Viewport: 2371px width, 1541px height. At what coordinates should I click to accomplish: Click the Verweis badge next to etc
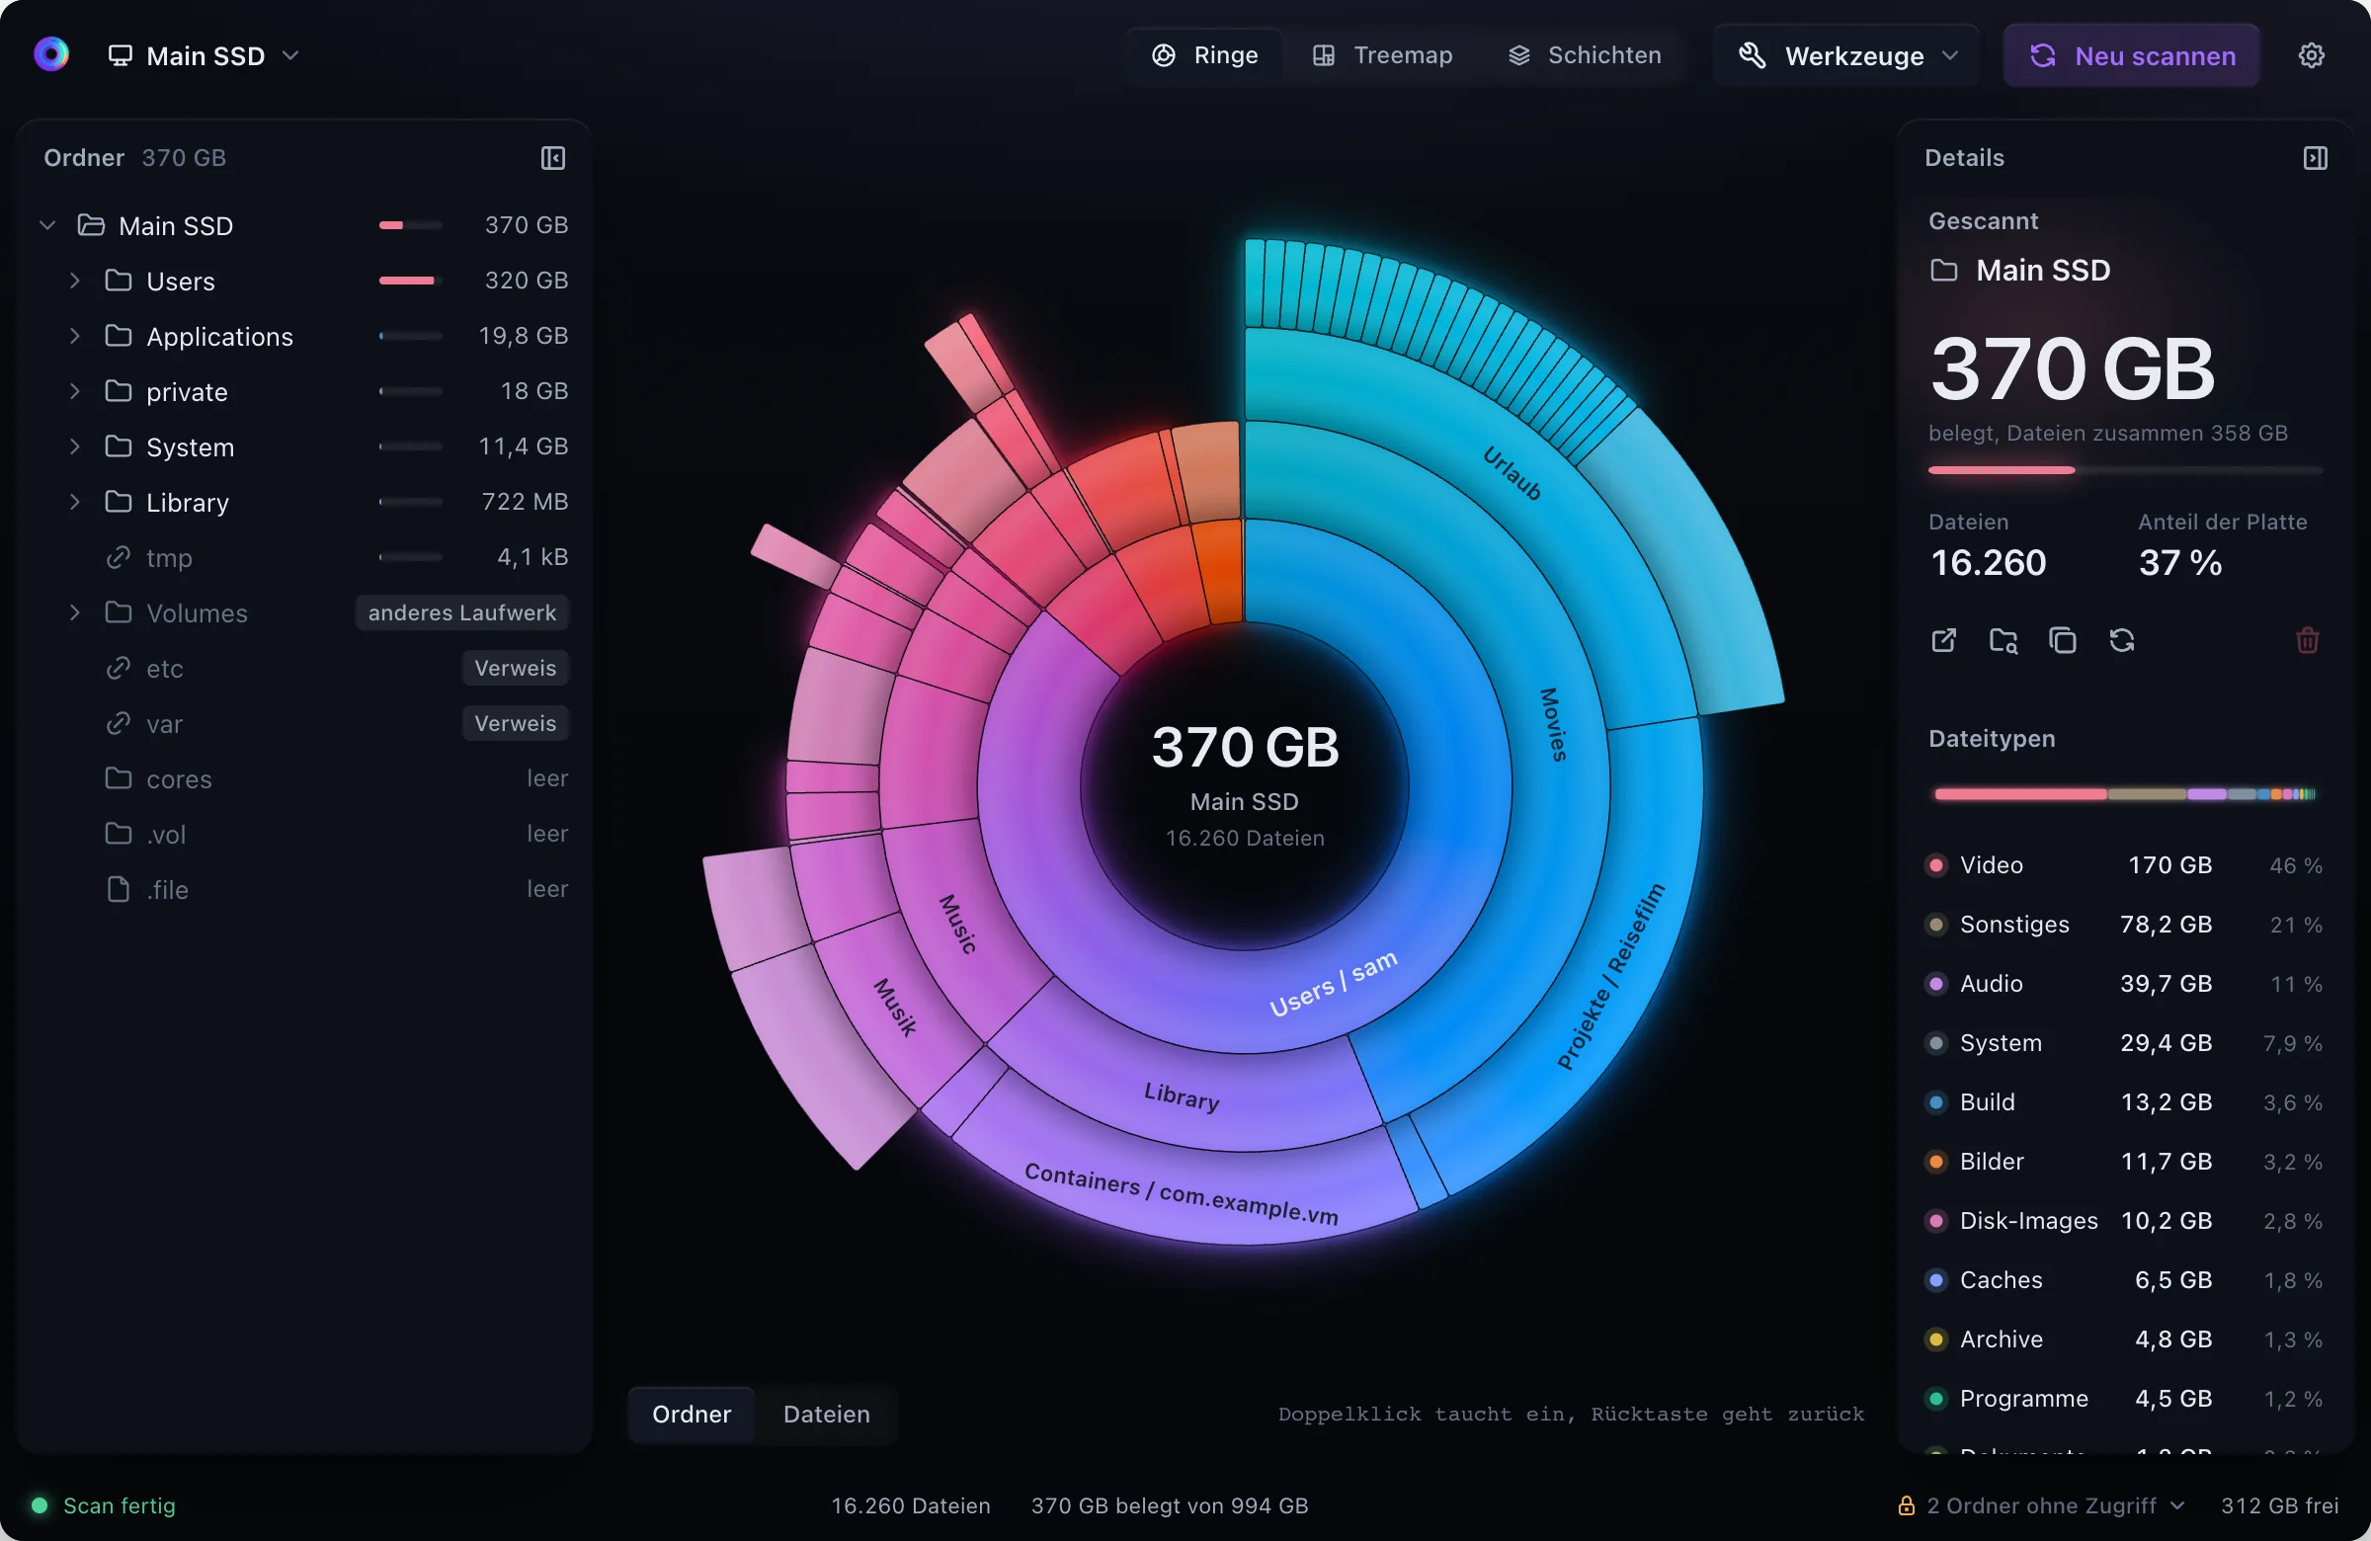[x=515, y=668]
